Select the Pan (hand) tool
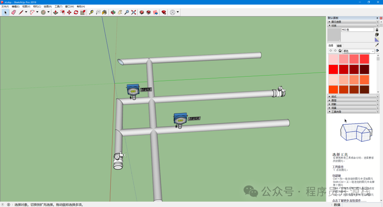The width and height of the screenshot is (383, 207). point(120,12)
